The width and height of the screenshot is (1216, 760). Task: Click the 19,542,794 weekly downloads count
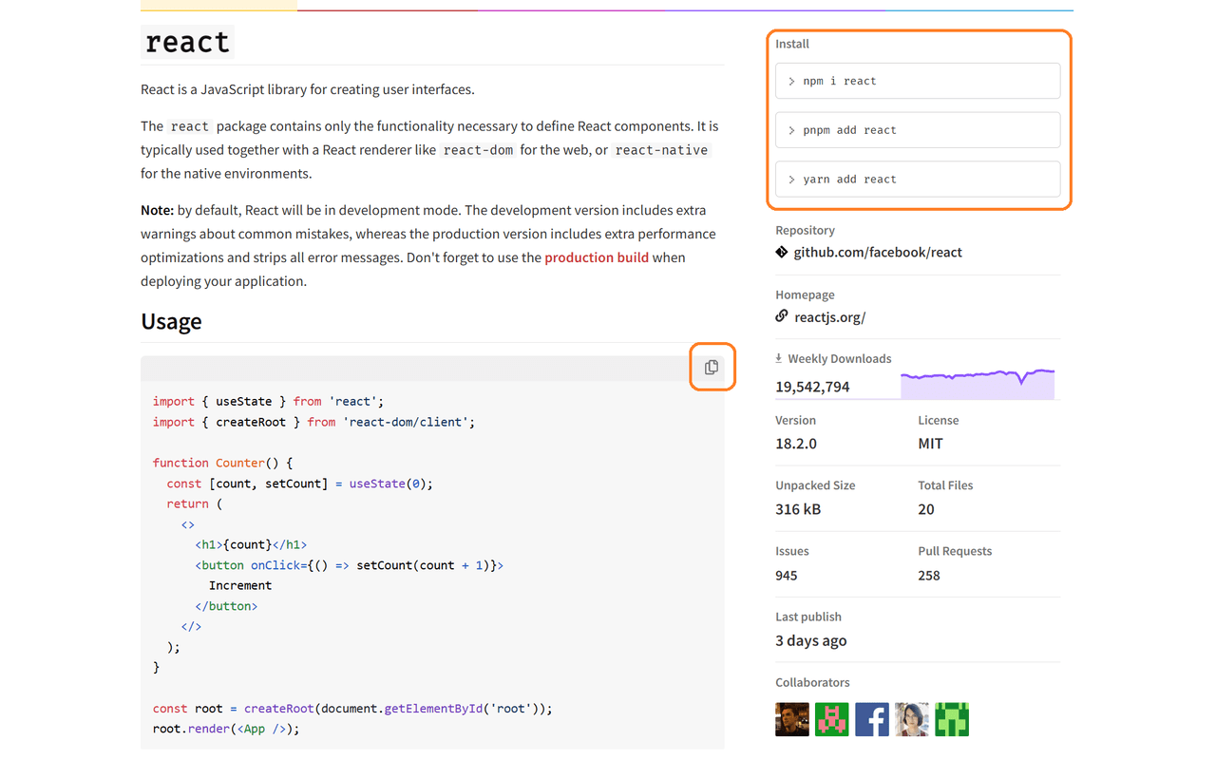coord(812,387)
